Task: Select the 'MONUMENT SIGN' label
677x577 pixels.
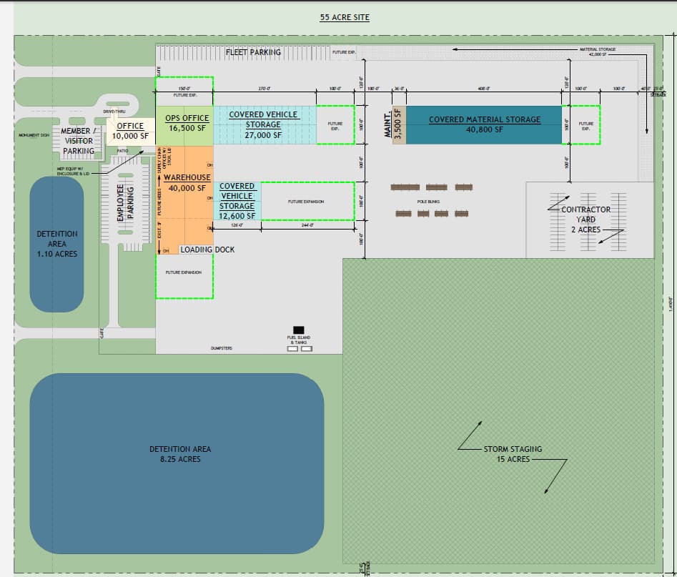Action: 34,135
